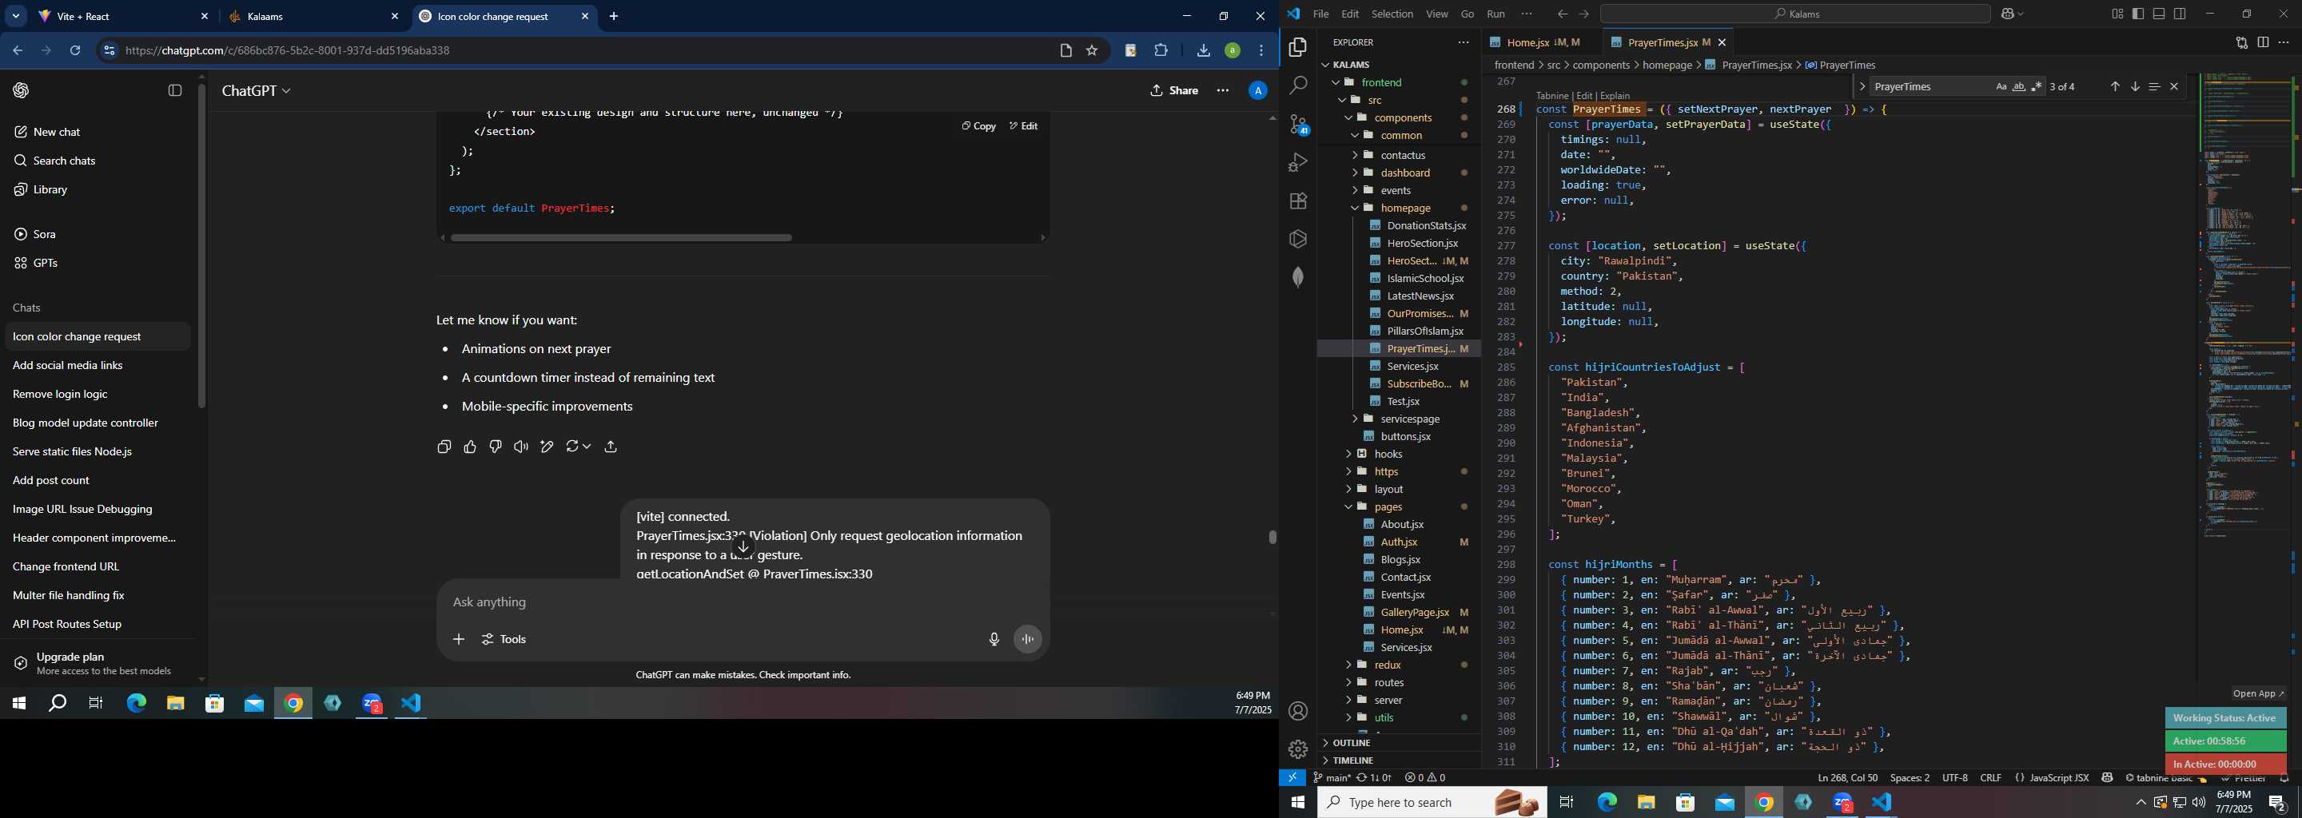Click Read aloud speaker icon
2302x818 pixels.
pyautogui.click(x=521, y=447)
